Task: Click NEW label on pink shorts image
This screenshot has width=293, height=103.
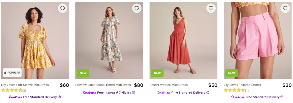Action: [231, 73]
